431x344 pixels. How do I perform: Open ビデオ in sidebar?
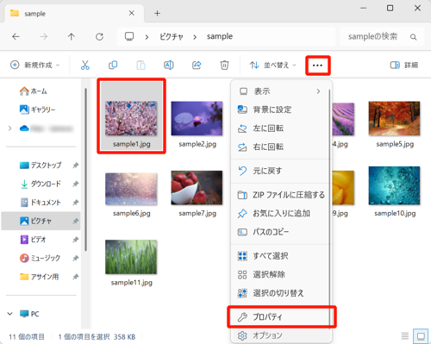pos(33,240)
